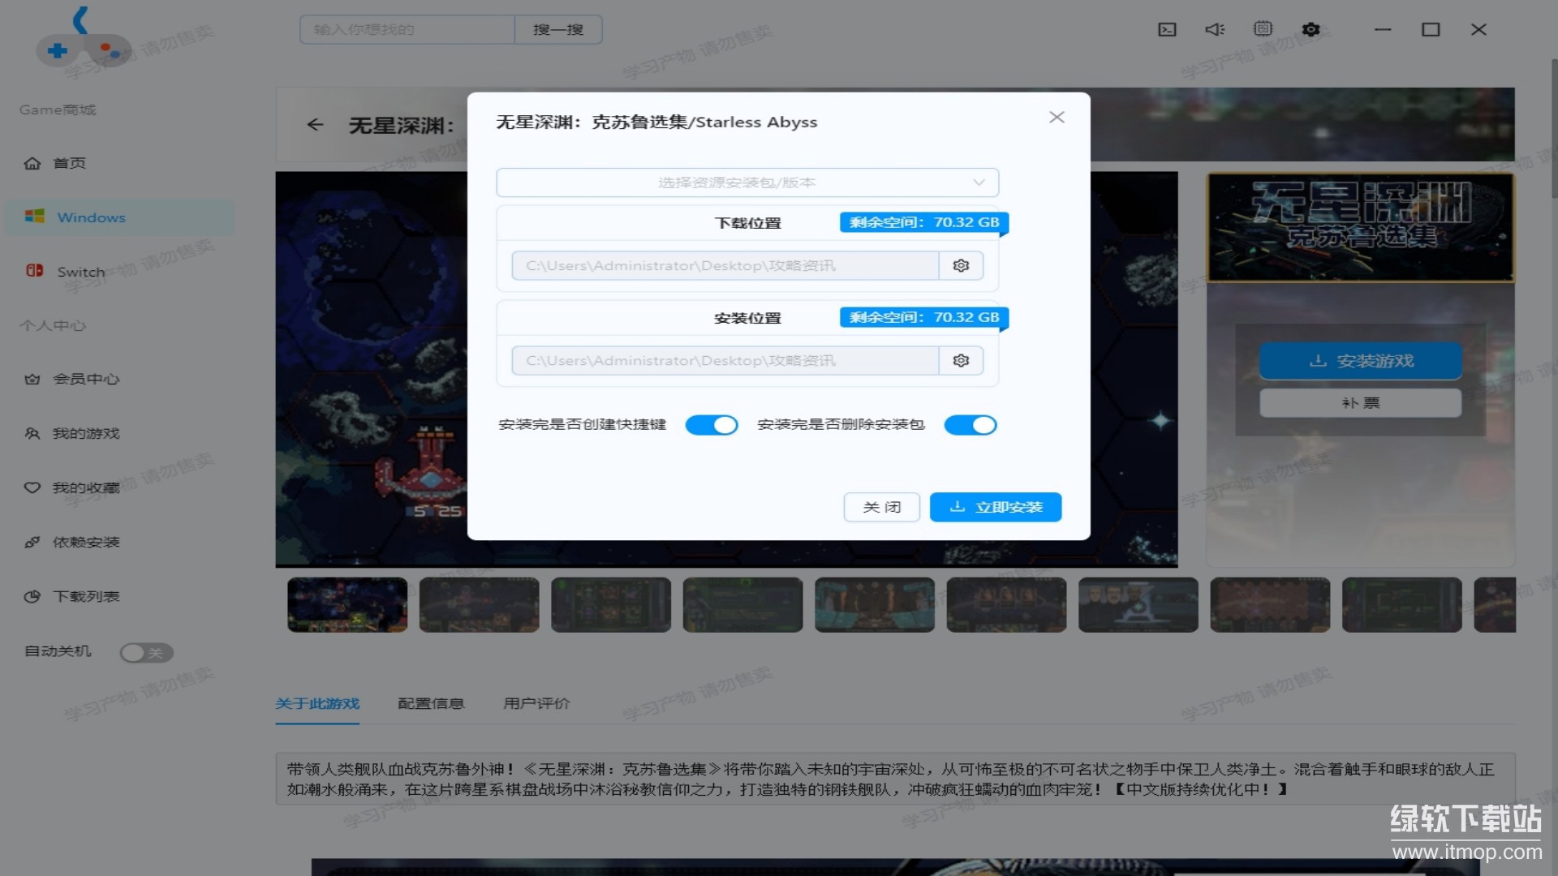Open the console icon in title bar
The height and width of the screenshot is (876, 1558).
click(1167, 30)
